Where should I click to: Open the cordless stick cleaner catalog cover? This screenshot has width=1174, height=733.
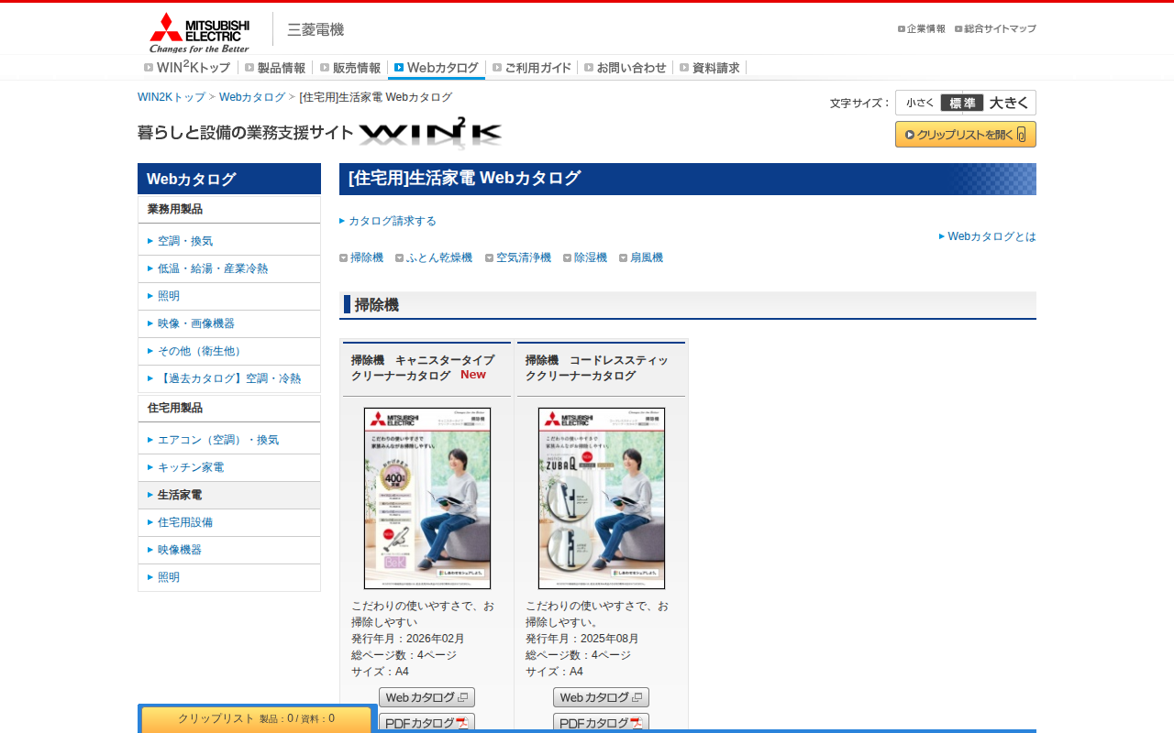pos(602,498)
